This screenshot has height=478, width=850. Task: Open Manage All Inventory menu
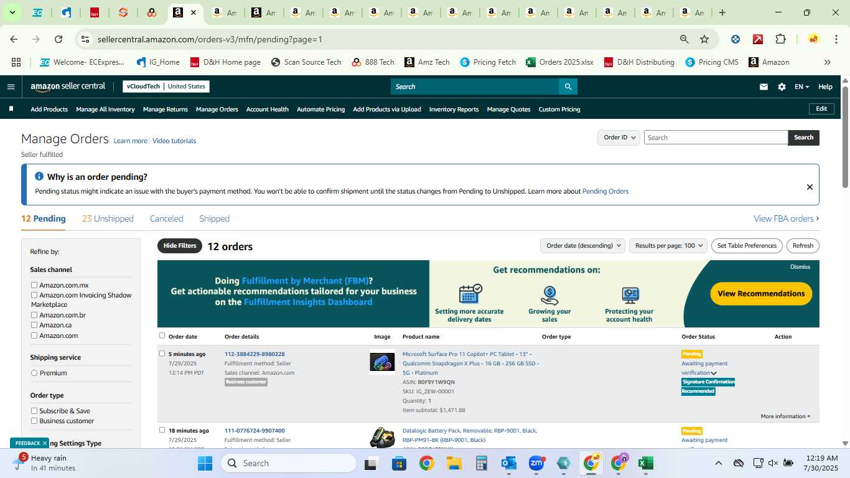pyautogui.click(x=105, y=109)
